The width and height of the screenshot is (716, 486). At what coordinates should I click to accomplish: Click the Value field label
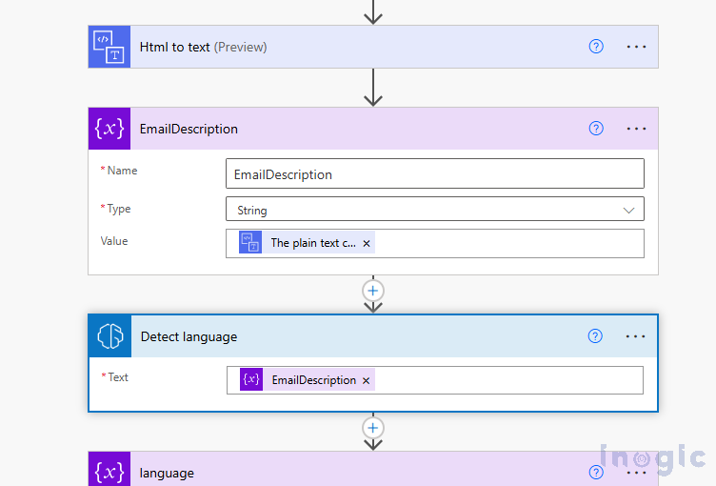114,241
